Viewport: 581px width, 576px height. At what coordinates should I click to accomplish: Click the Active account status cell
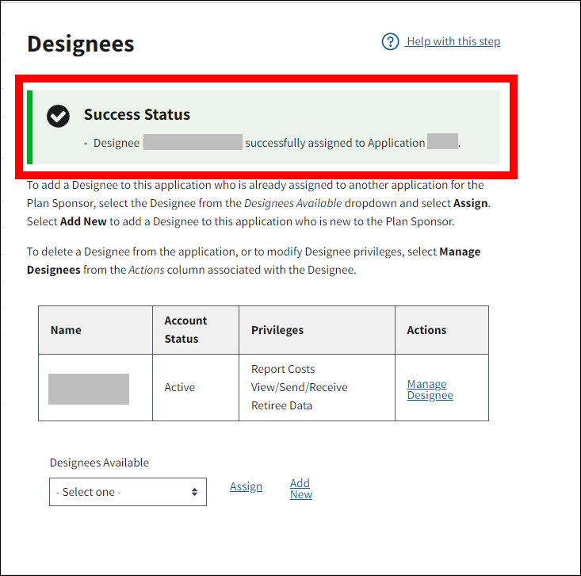click(180, 387)
